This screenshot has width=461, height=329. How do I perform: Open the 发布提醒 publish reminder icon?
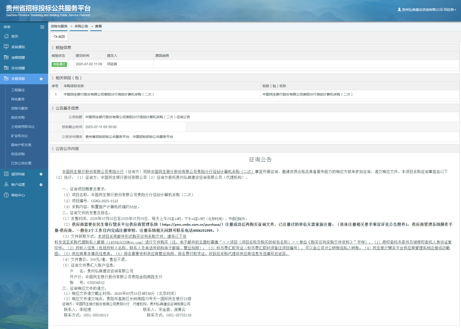[x=6, y=68]
